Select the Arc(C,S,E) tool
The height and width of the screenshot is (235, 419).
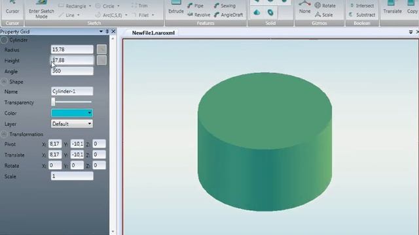click(x=109, y=15)
